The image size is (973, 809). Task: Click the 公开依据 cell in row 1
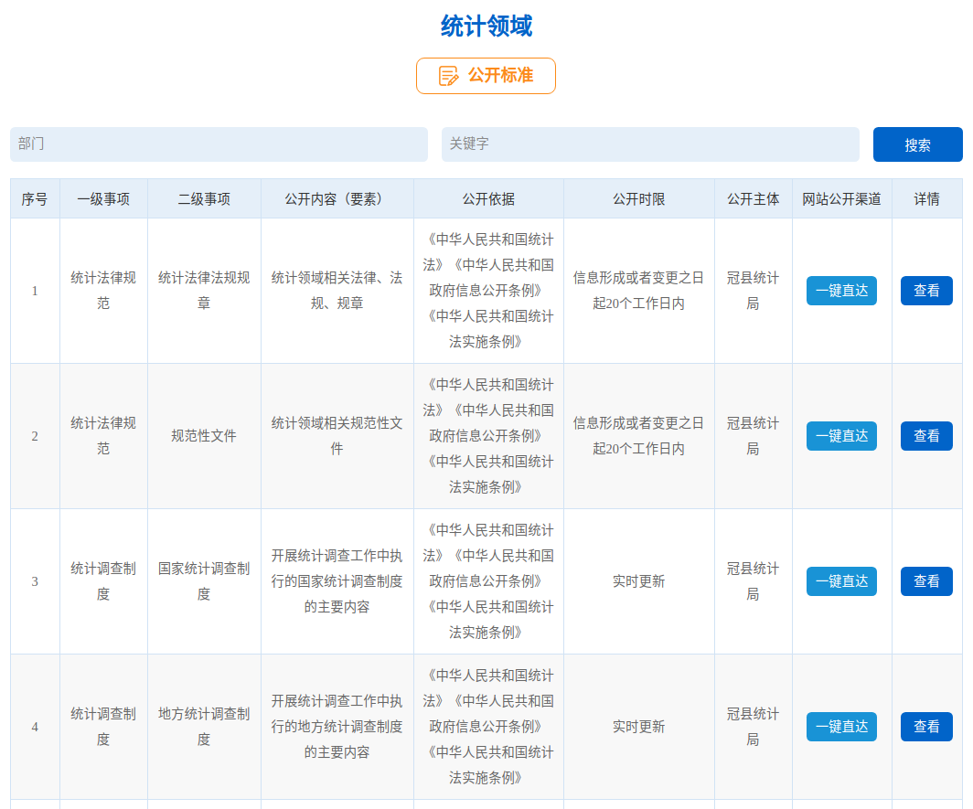click(488, 291)
